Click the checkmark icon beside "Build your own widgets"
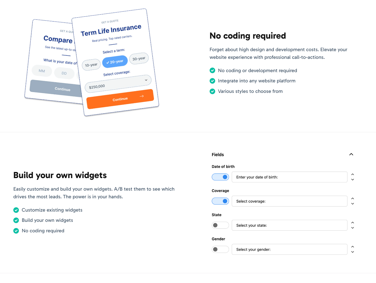The width and height of the screenshot is (376, 283). pyautogui.click(x=16, y=220)
